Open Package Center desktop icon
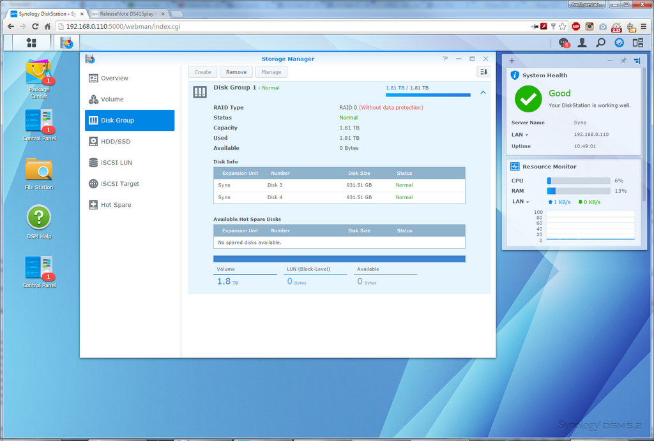654x441 pixels. point(39,78)
